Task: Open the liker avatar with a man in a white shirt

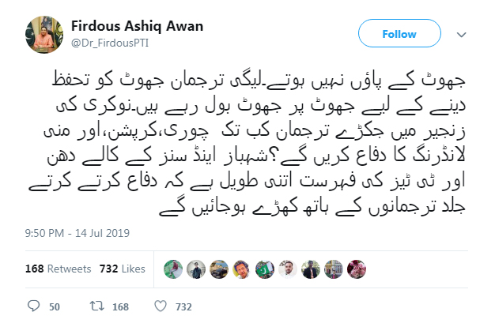Action: (288, 269)
